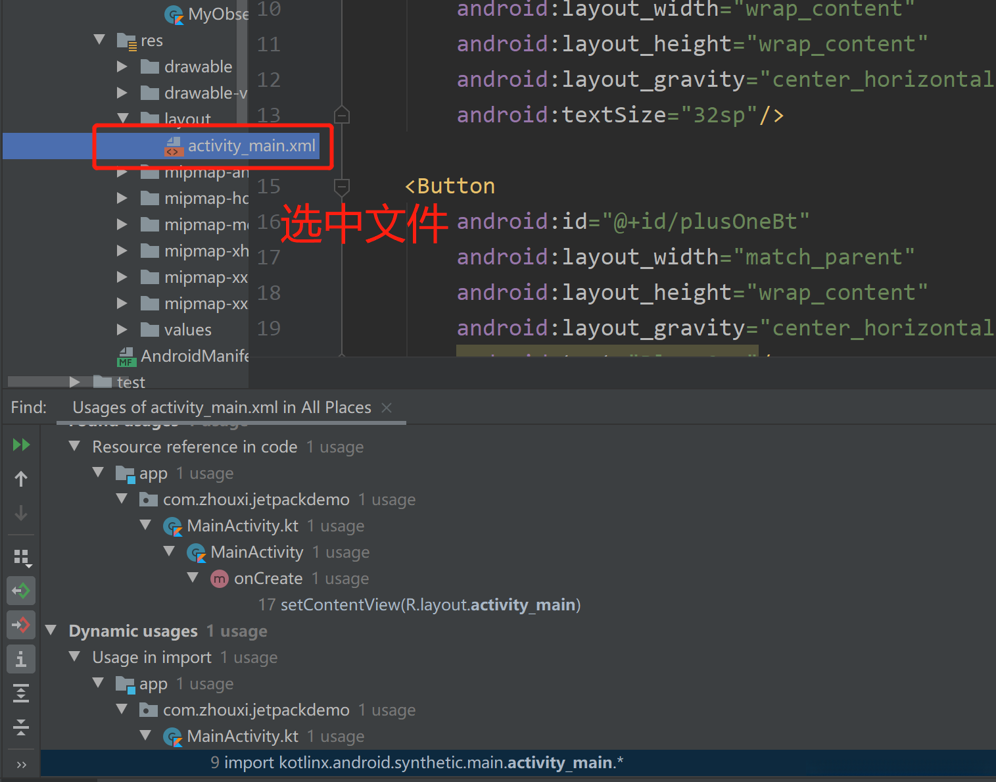This screenshot has height=782, width=996.
Task: Click the android:textSize="32sp" code line
Action: pos(621,115)
